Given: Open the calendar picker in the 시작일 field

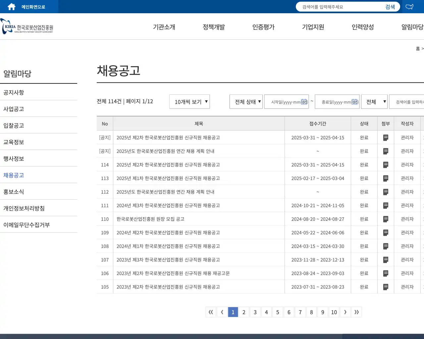Looking at the screenshot, I should [x=304, y=102].
